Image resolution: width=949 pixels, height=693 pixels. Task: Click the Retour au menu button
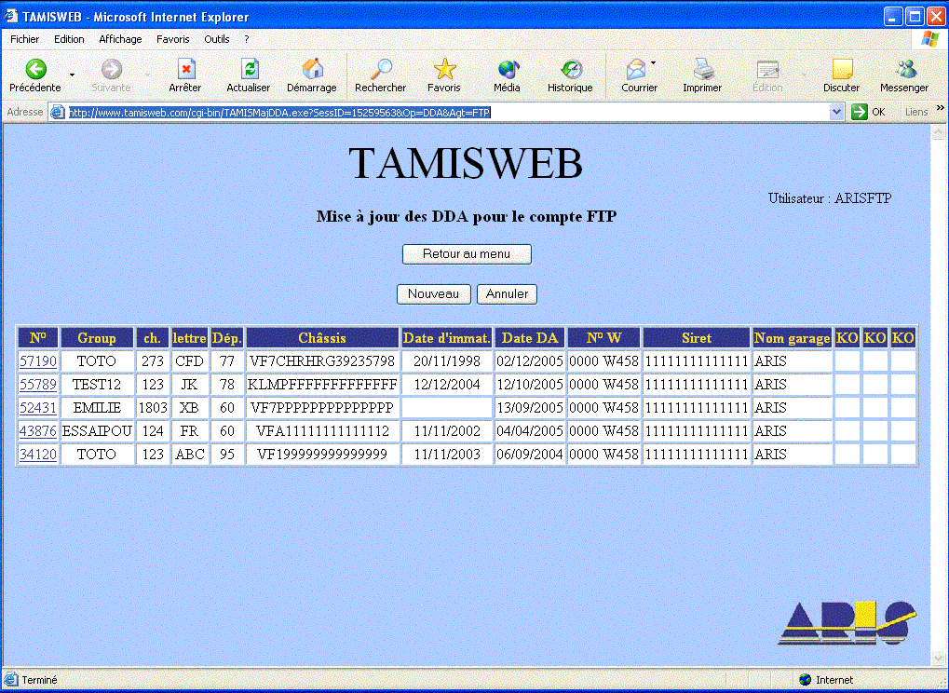(467, 254)
